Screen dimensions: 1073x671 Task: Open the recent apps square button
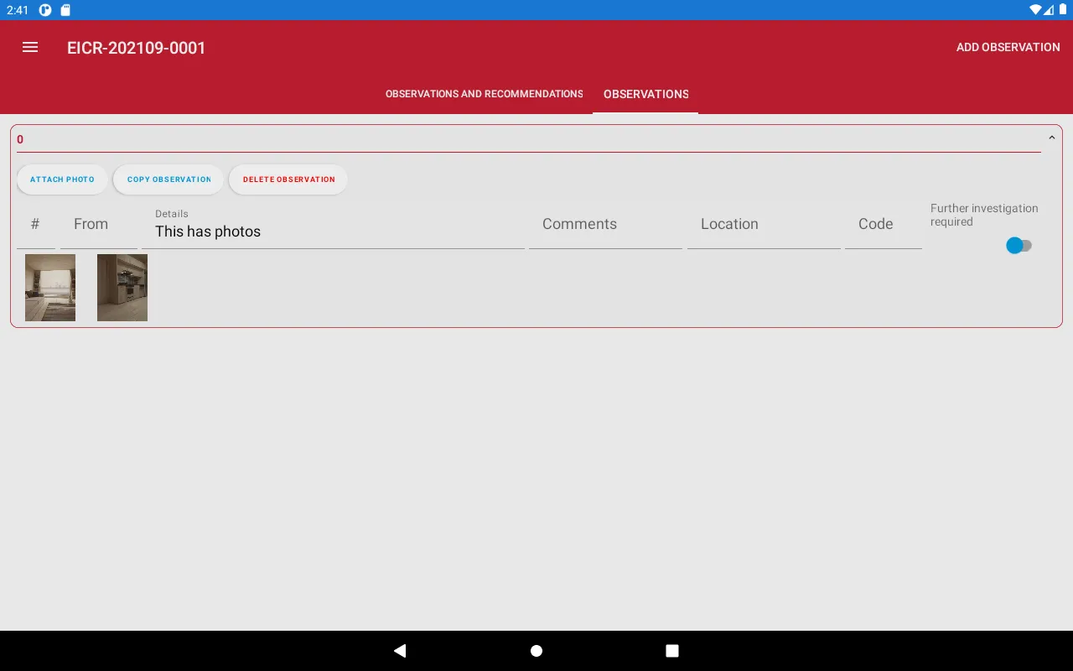[x=672, y=651]
